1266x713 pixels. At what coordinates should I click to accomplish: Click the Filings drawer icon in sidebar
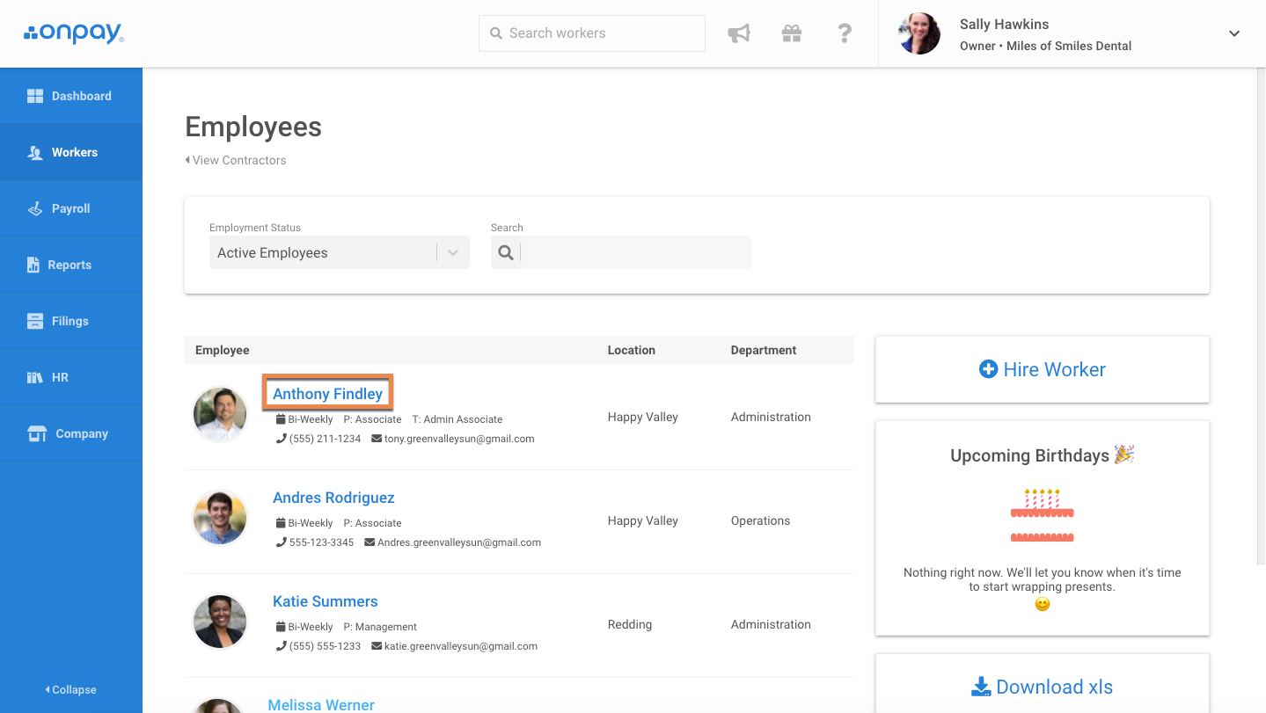coord(35,321)
